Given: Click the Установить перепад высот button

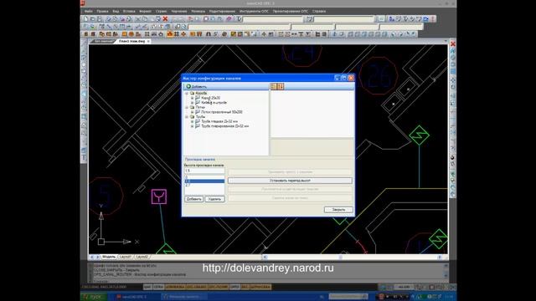Looking at the screenshot, I should [290, 181].
